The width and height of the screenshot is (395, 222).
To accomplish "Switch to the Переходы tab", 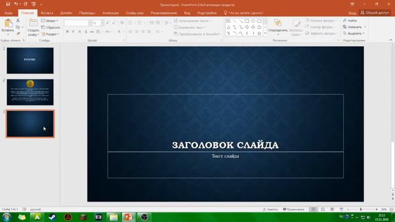I will point(87,12).
